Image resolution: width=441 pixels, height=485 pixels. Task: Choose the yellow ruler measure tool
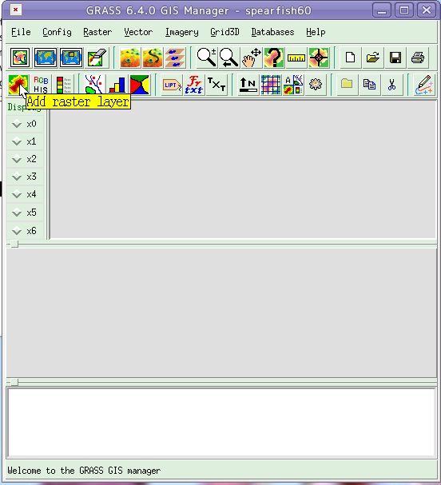click(x=296, y=58)
